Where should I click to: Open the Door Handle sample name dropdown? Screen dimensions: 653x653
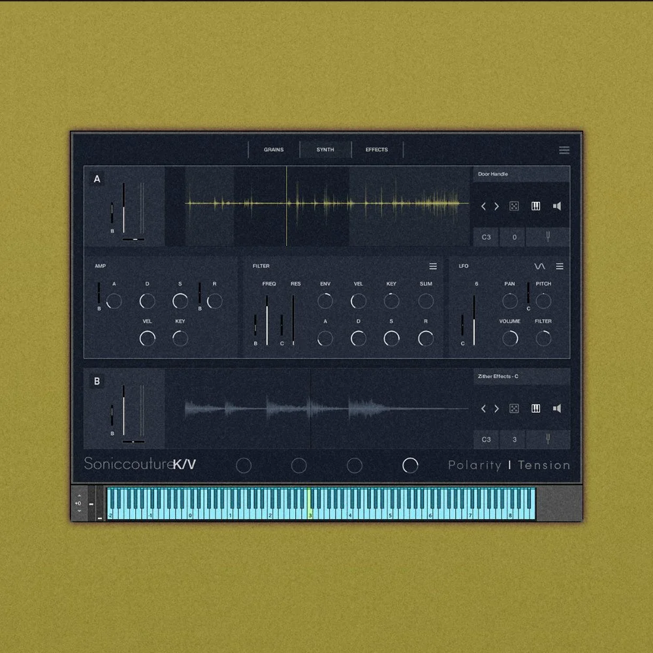tap(521, 174)
